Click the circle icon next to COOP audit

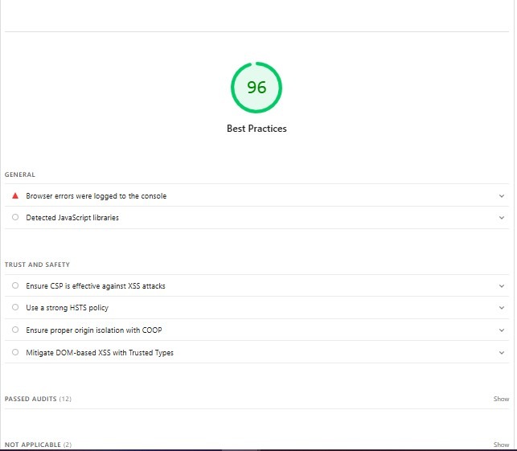pyautogui.click(x=15, y=330)
